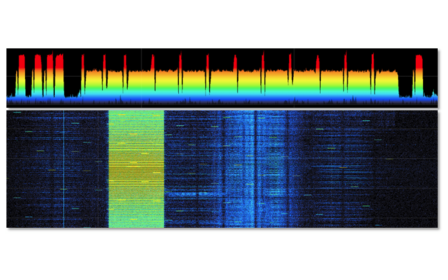Click the dark region at the waterfall's far right
The image size is (448, 280).
point(416,169)
